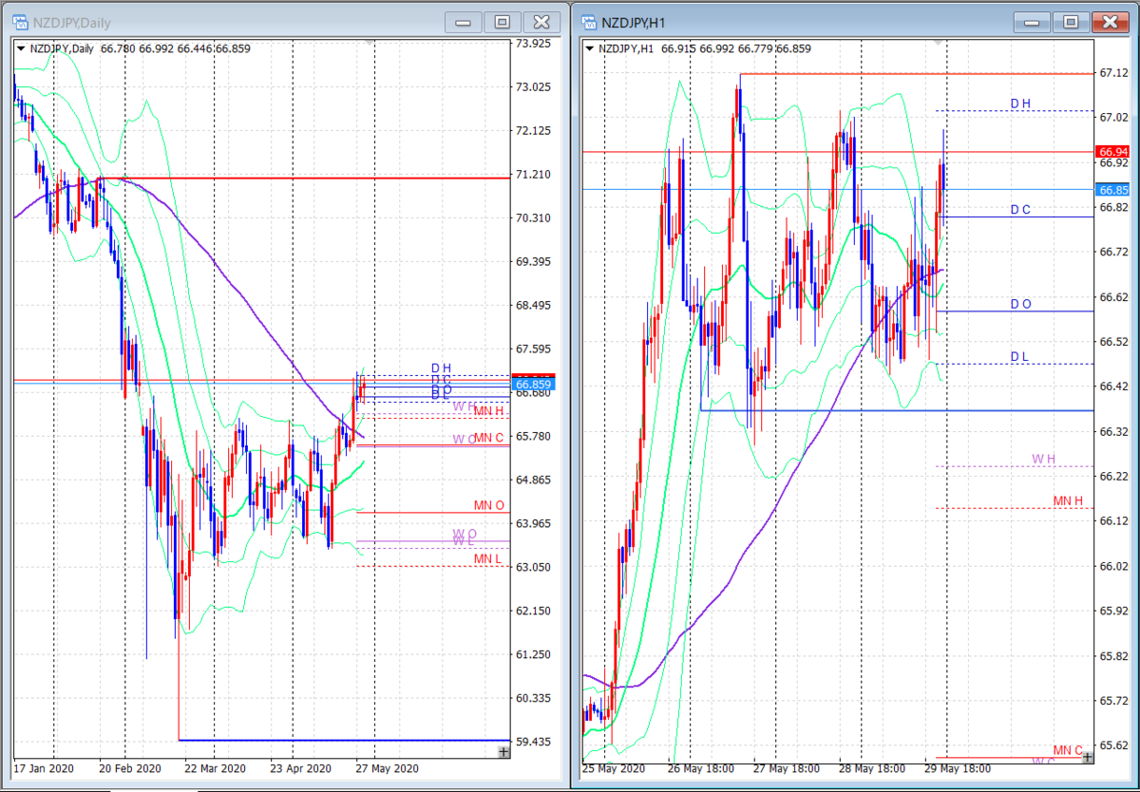The image size is (1140, 792).
Task: Restore the NZDJPY,H1 chart window
Action: point(1072,22)
